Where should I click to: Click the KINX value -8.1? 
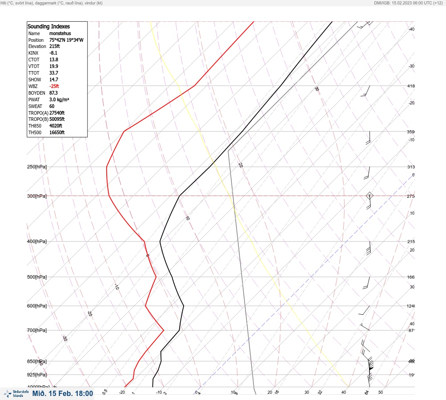click(x=53, y=53)
